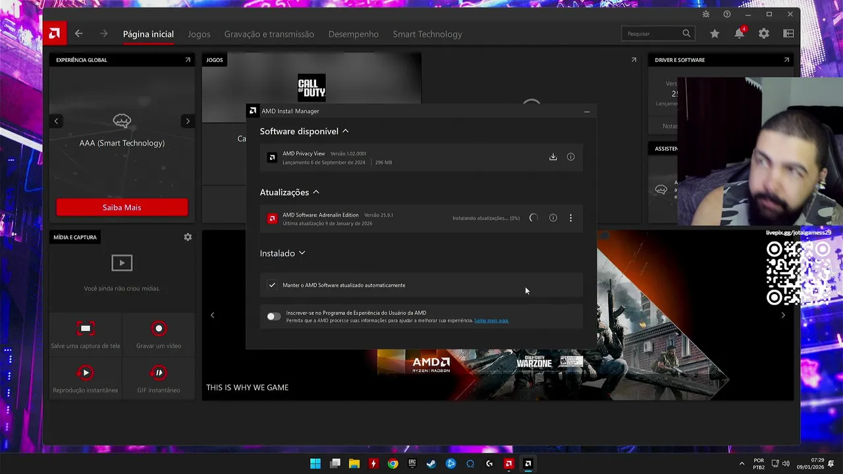Select the AMD Privacy View entry text
The height and width of the screenshot is (474, 843).
pyautogui.click(x=304, y=153)
